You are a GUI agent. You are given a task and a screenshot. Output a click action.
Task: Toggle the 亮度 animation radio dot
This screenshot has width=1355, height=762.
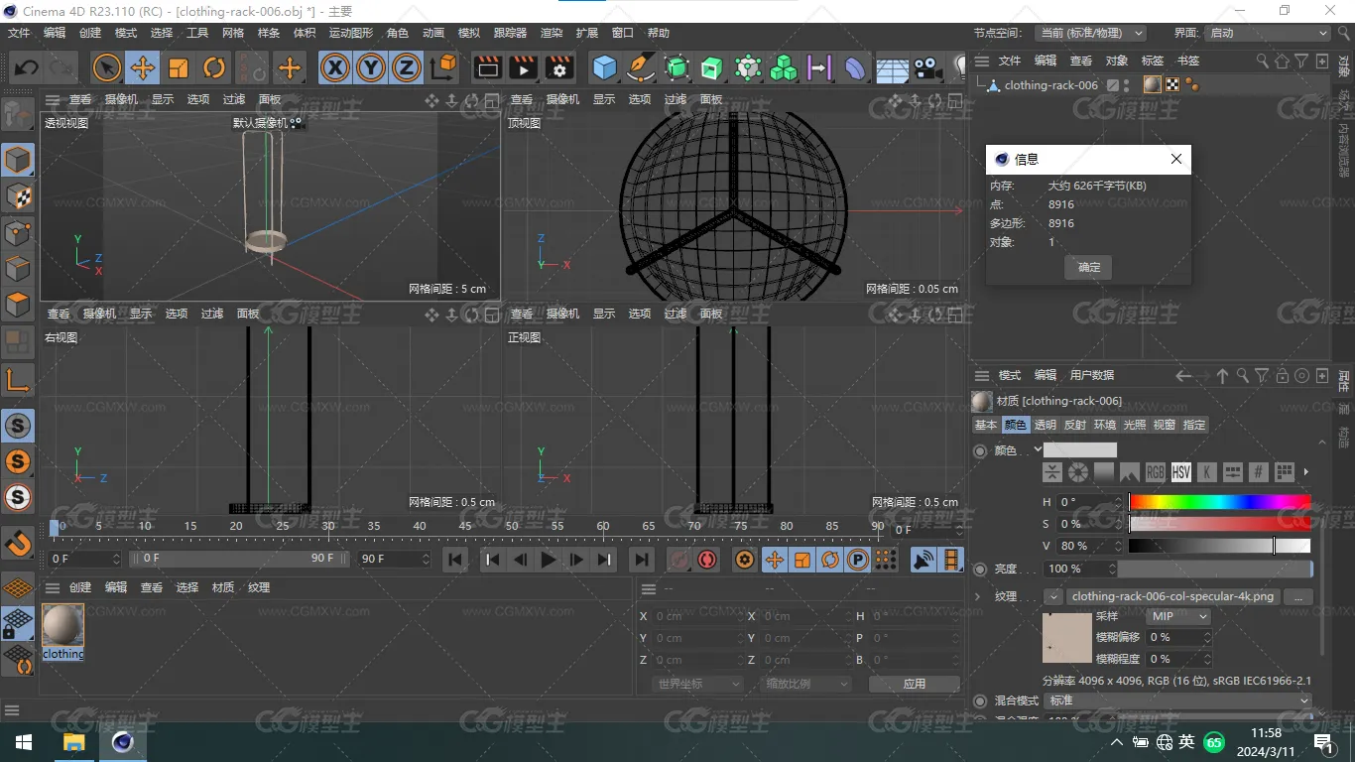click(x=980, y=569)
